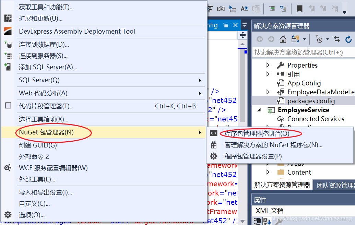The width and height of the screenshot is (355, 225).
Task: Select 添加 SQL Server(A) item
Action: coord(103,67)
